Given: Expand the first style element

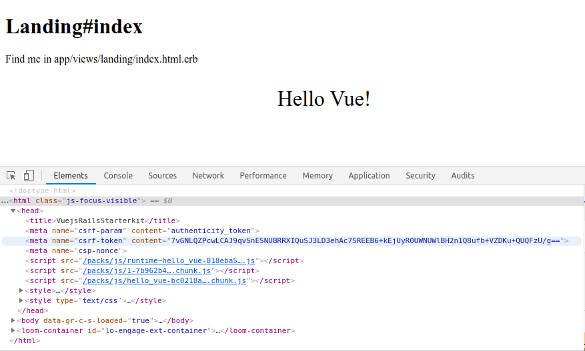Looking at the screenshot, I should tap(21, 290).
